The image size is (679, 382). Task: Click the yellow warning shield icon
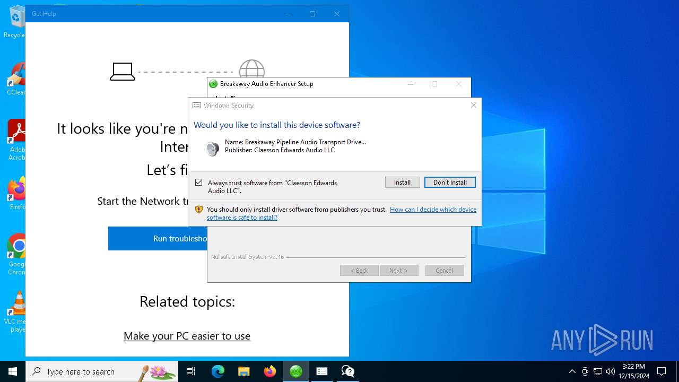point(199,210)
